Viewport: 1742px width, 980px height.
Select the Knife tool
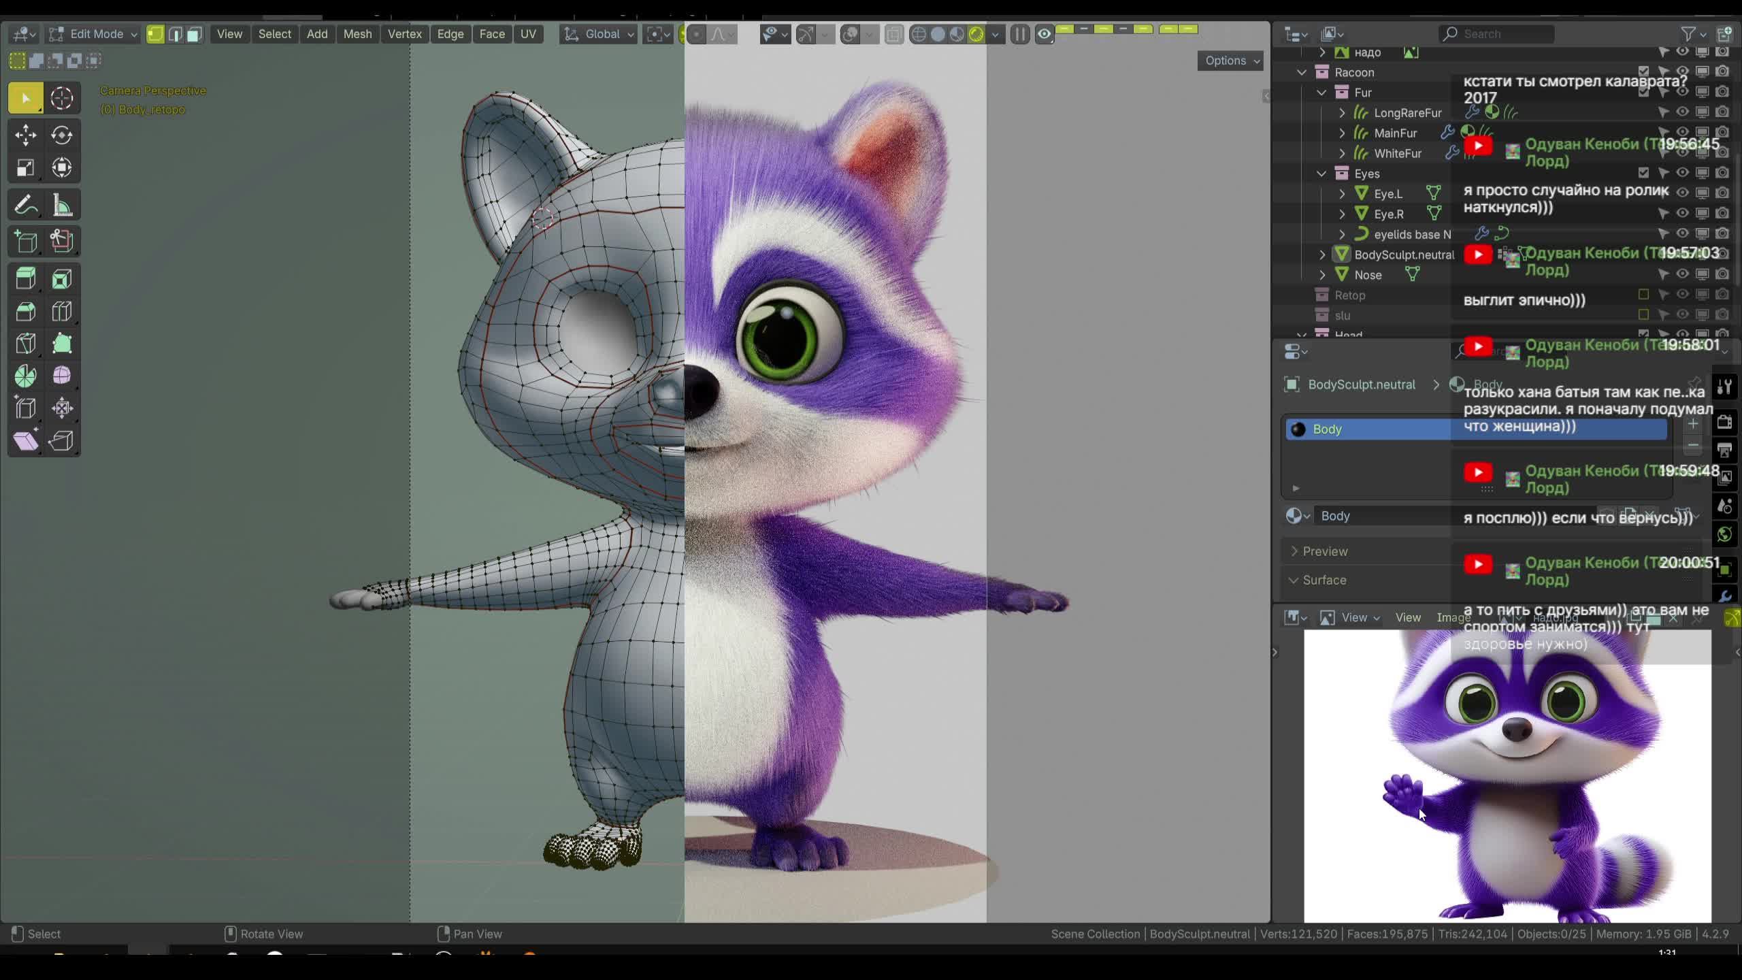point(26,344)
